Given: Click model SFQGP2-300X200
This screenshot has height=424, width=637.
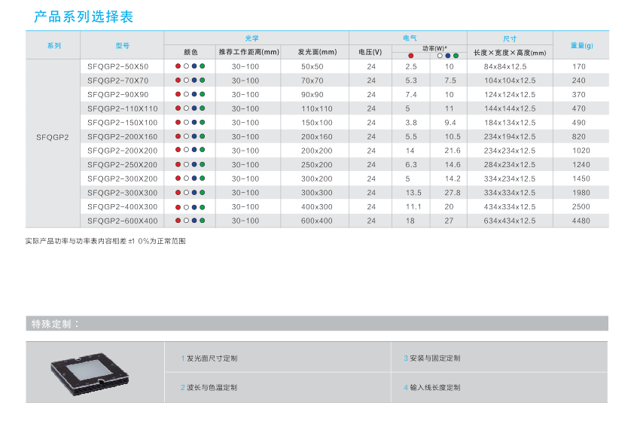Looking at the screenshot, I should pos(122,178).
